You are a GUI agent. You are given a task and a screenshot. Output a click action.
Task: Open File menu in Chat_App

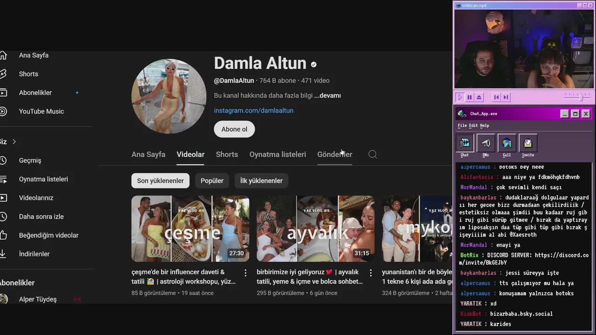pyautogui.click(x=462, y=126)
